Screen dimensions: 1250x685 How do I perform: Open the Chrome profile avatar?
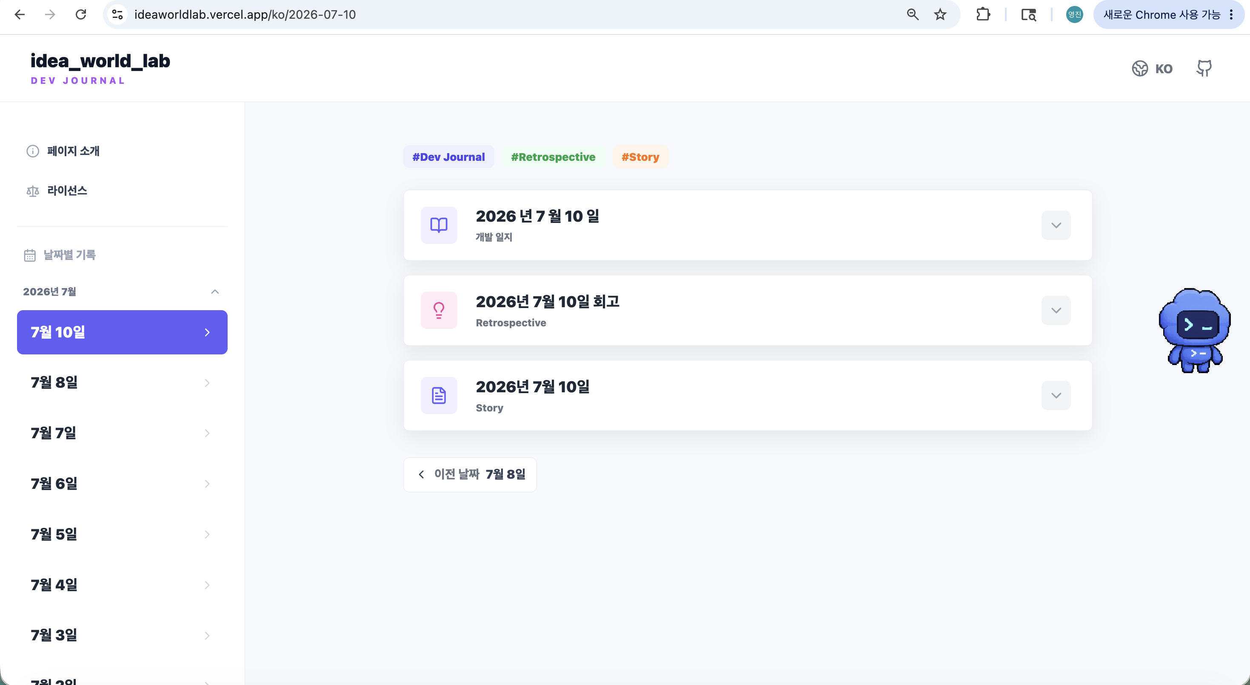click(1074, 14)
